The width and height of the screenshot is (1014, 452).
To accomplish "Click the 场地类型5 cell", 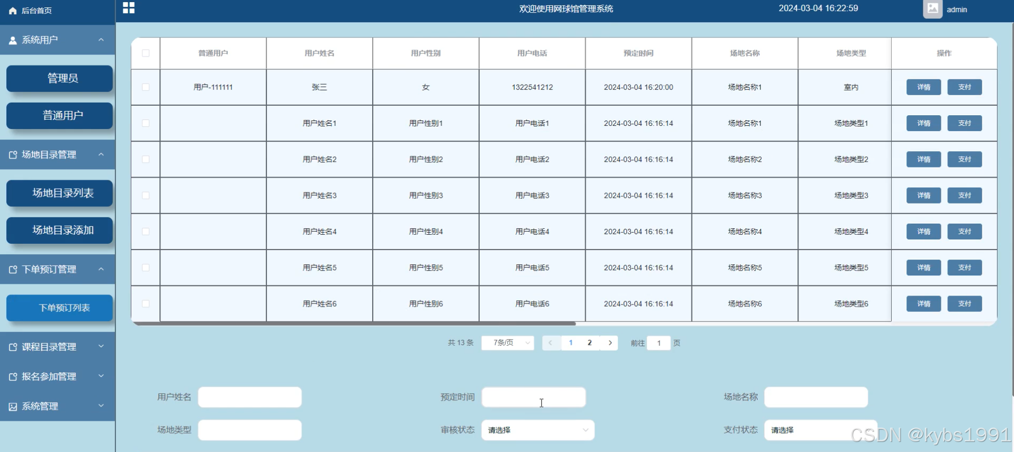I will [851, 267].
